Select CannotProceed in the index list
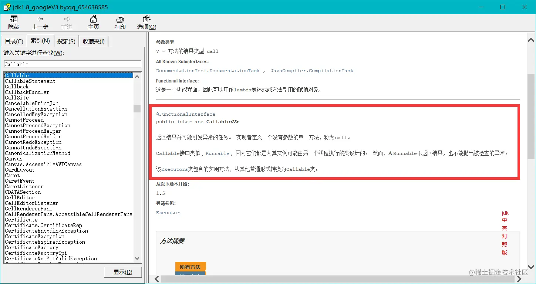This screenshot has height=284, width=536. pos(24,120)
